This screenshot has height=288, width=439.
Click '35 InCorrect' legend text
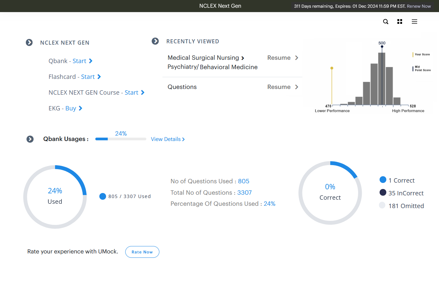click(x=406, y=193)
